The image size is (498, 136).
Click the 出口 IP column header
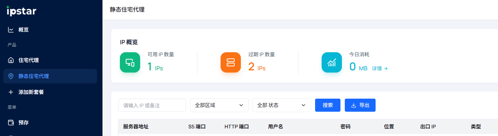(x=428, y=127)
